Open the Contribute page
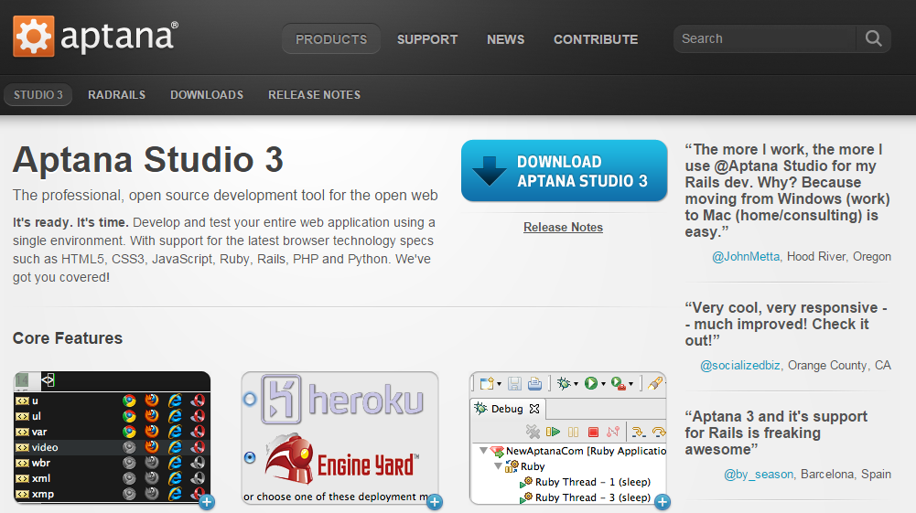 596,39
